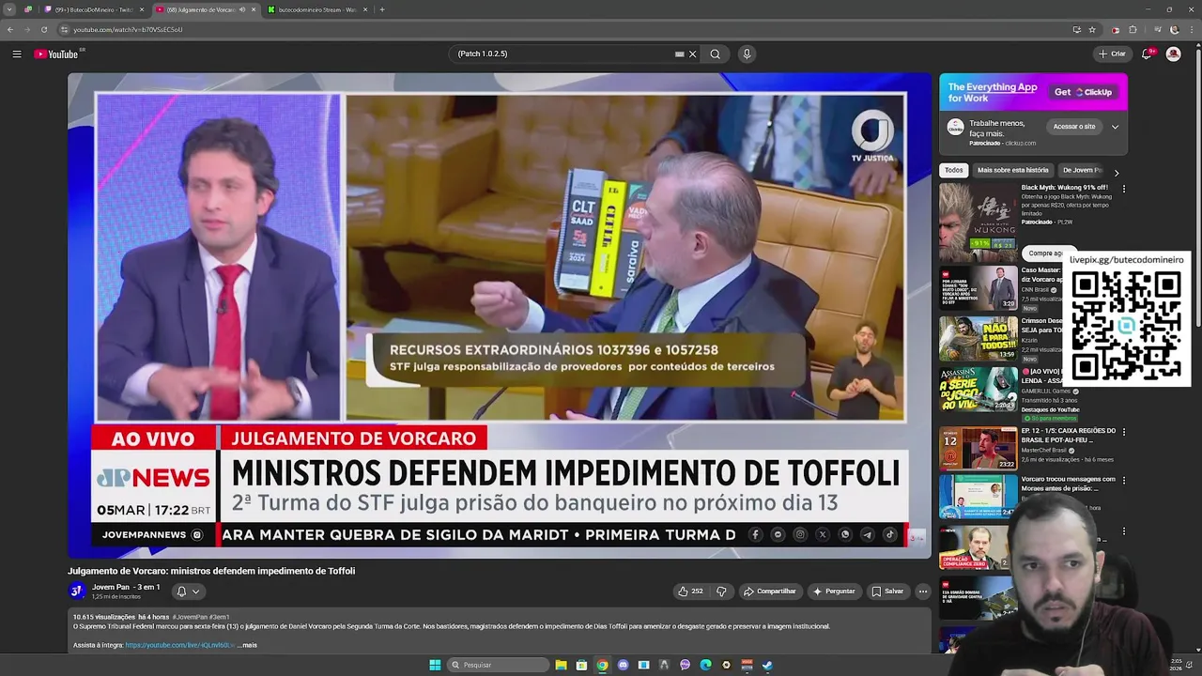This screenshot has height=676, width=1202.
Task: Open a new browser tab
Action: [x=381, y=9]
